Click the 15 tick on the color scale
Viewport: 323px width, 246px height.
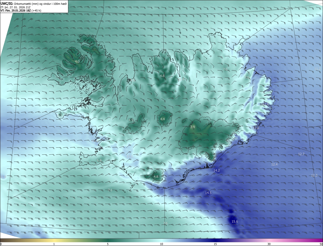pyautogui.click(x=215, y=244)
